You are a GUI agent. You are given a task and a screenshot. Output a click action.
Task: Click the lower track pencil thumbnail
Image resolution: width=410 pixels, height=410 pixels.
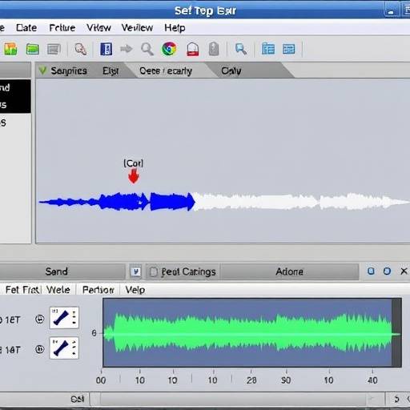pos(64,348)
